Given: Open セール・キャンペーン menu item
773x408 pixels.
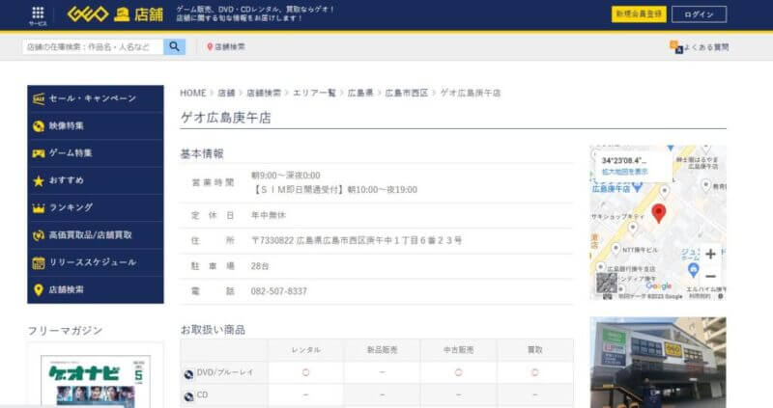Looking at the screenshot, I should tap(96, 98).
